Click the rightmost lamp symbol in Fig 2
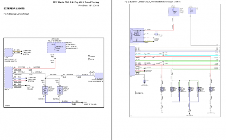226x140 pixels. [211, 90]
